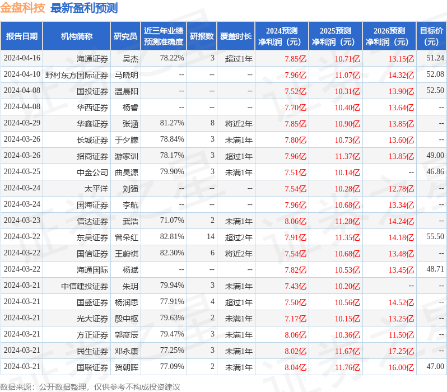
Task: Click the 覆盖时长 column header
Action: (x=236, y=36)
